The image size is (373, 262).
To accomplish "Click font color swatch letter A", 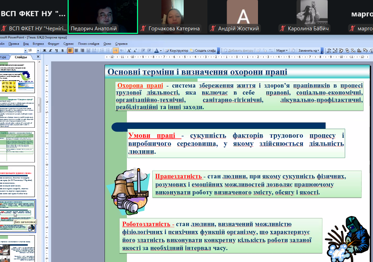I will [x=156, y=51].
